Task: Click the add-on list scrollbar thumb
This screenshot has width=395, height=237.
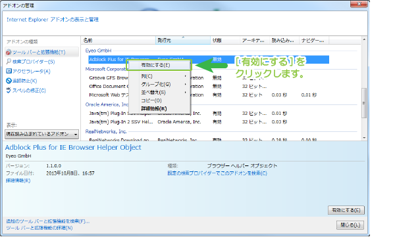Action: (364, 103)
